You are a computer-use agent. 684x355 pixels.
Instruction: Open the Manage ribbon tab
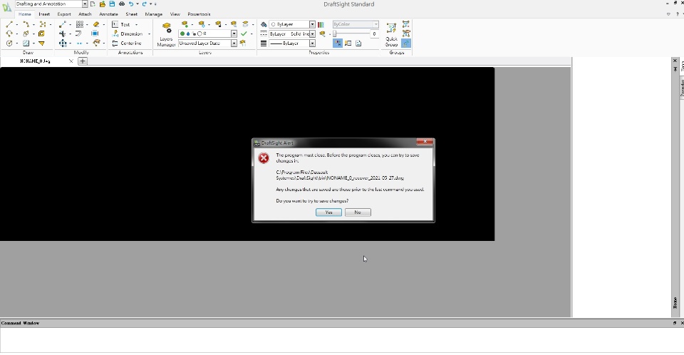pos(154,14)
